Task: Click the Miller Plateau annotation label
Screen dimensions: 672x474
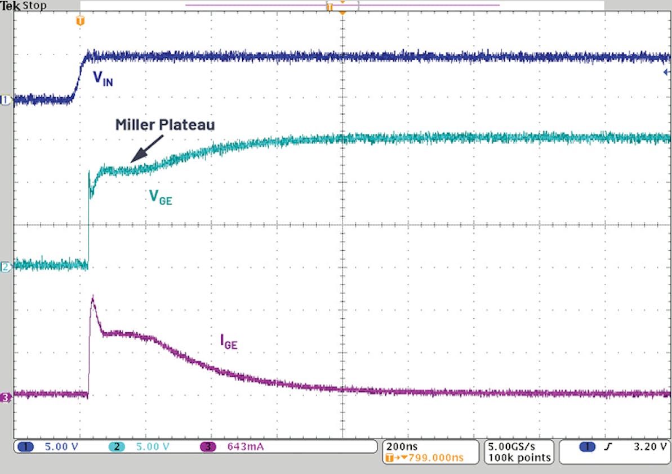Action: [166, 125]
